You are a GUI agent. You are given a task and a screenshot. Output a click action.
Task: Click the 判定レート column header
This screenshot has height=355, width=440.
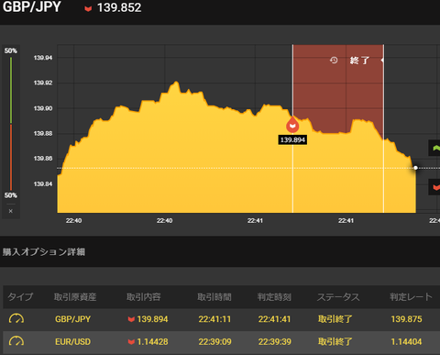(412, 297)
